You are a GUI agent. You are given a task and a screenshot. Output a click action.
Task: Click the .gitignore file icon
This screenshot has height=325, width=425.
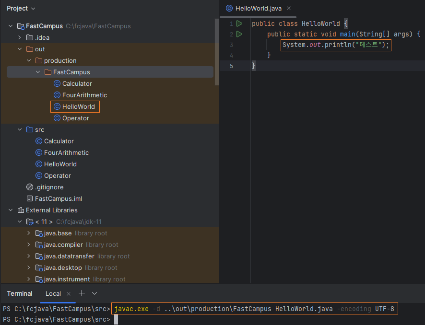point(30,187)
